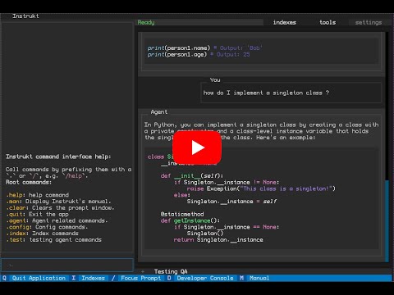Click the Ready status label
The height and width of the screenshot is (295, 394).
click(x=146, y=22)
